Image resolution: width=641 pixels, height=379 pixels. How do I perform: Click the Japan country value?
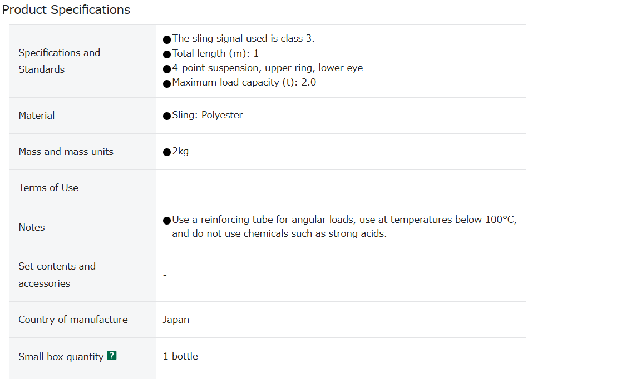pos(176,320)
